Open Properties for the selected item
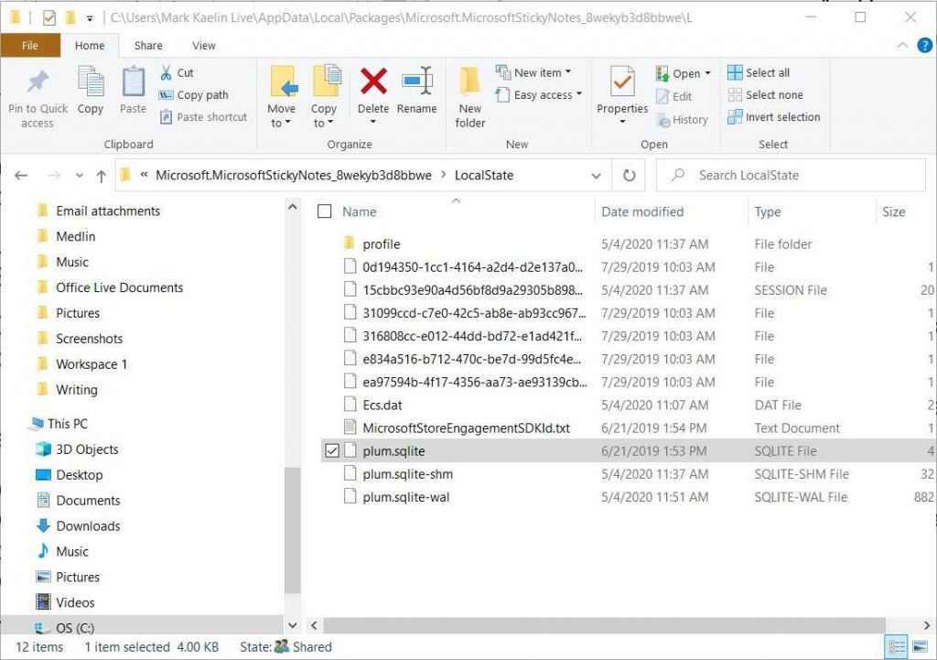 coord(622,95)
